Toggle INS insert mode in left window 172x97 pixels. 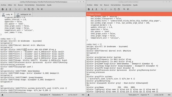(x=83, y=95)
